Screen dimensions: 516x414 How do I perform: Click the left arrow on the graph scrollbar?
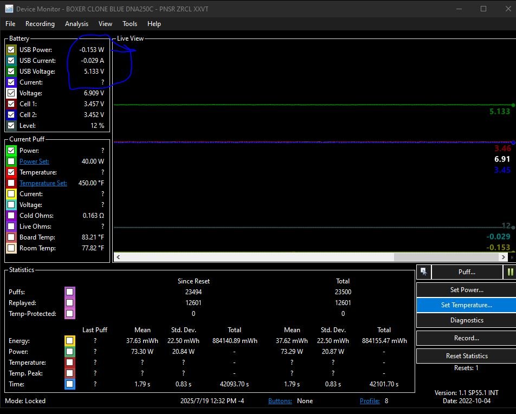[x=118, y=257]
